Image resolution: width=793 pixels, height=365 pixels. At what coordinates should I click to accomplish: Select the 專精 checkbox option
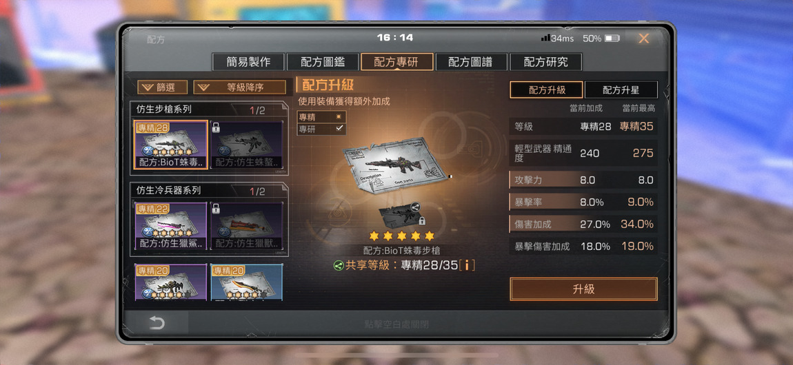(x=321, y=116)
